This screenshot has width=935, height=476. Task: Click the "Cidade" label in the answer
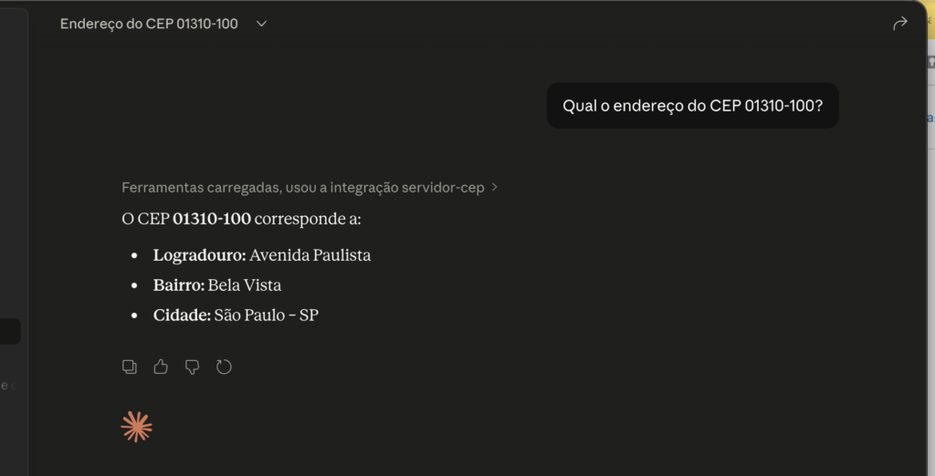[182, 316]
